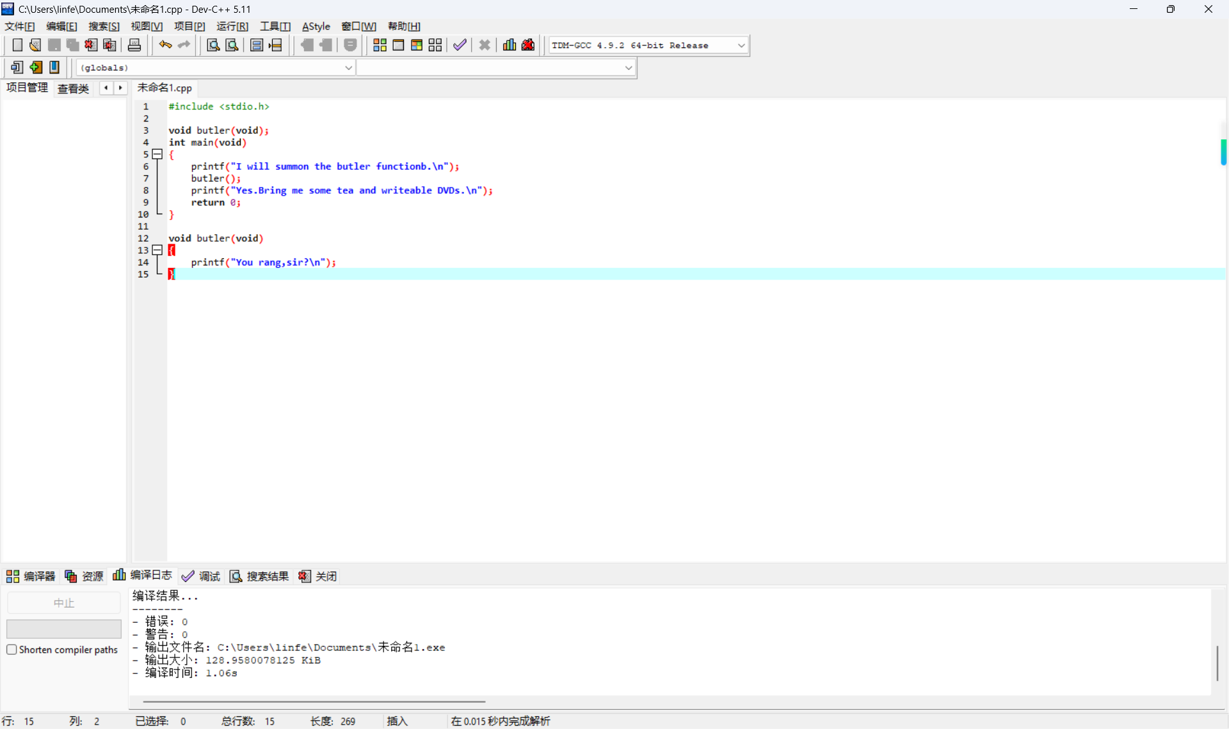The image size is (1229, 729).
Task: Click the New file icon
Action: pos(17,45)
